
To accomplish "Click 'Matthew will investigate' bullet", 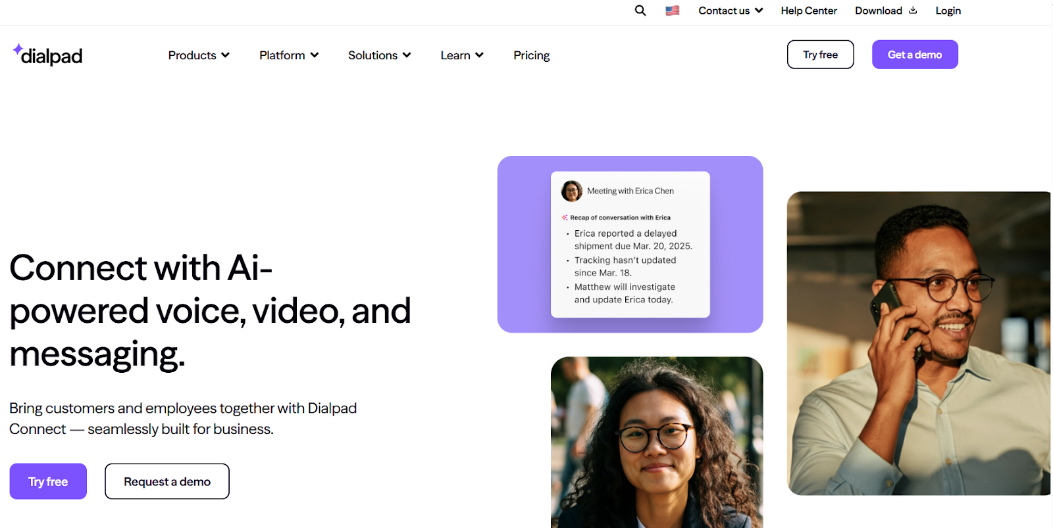I will click(x=624, y=293).
